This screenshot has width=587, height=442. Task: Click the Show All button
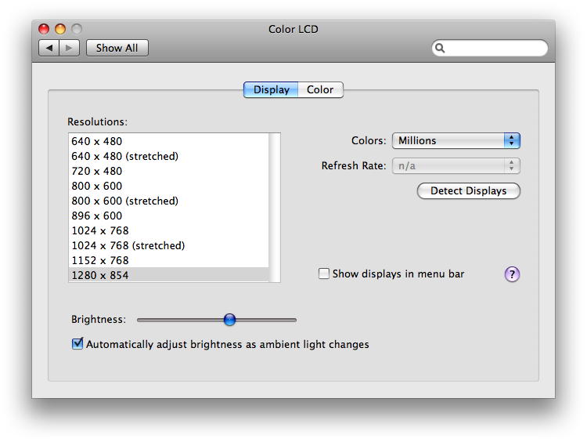(x=117, y=48)
